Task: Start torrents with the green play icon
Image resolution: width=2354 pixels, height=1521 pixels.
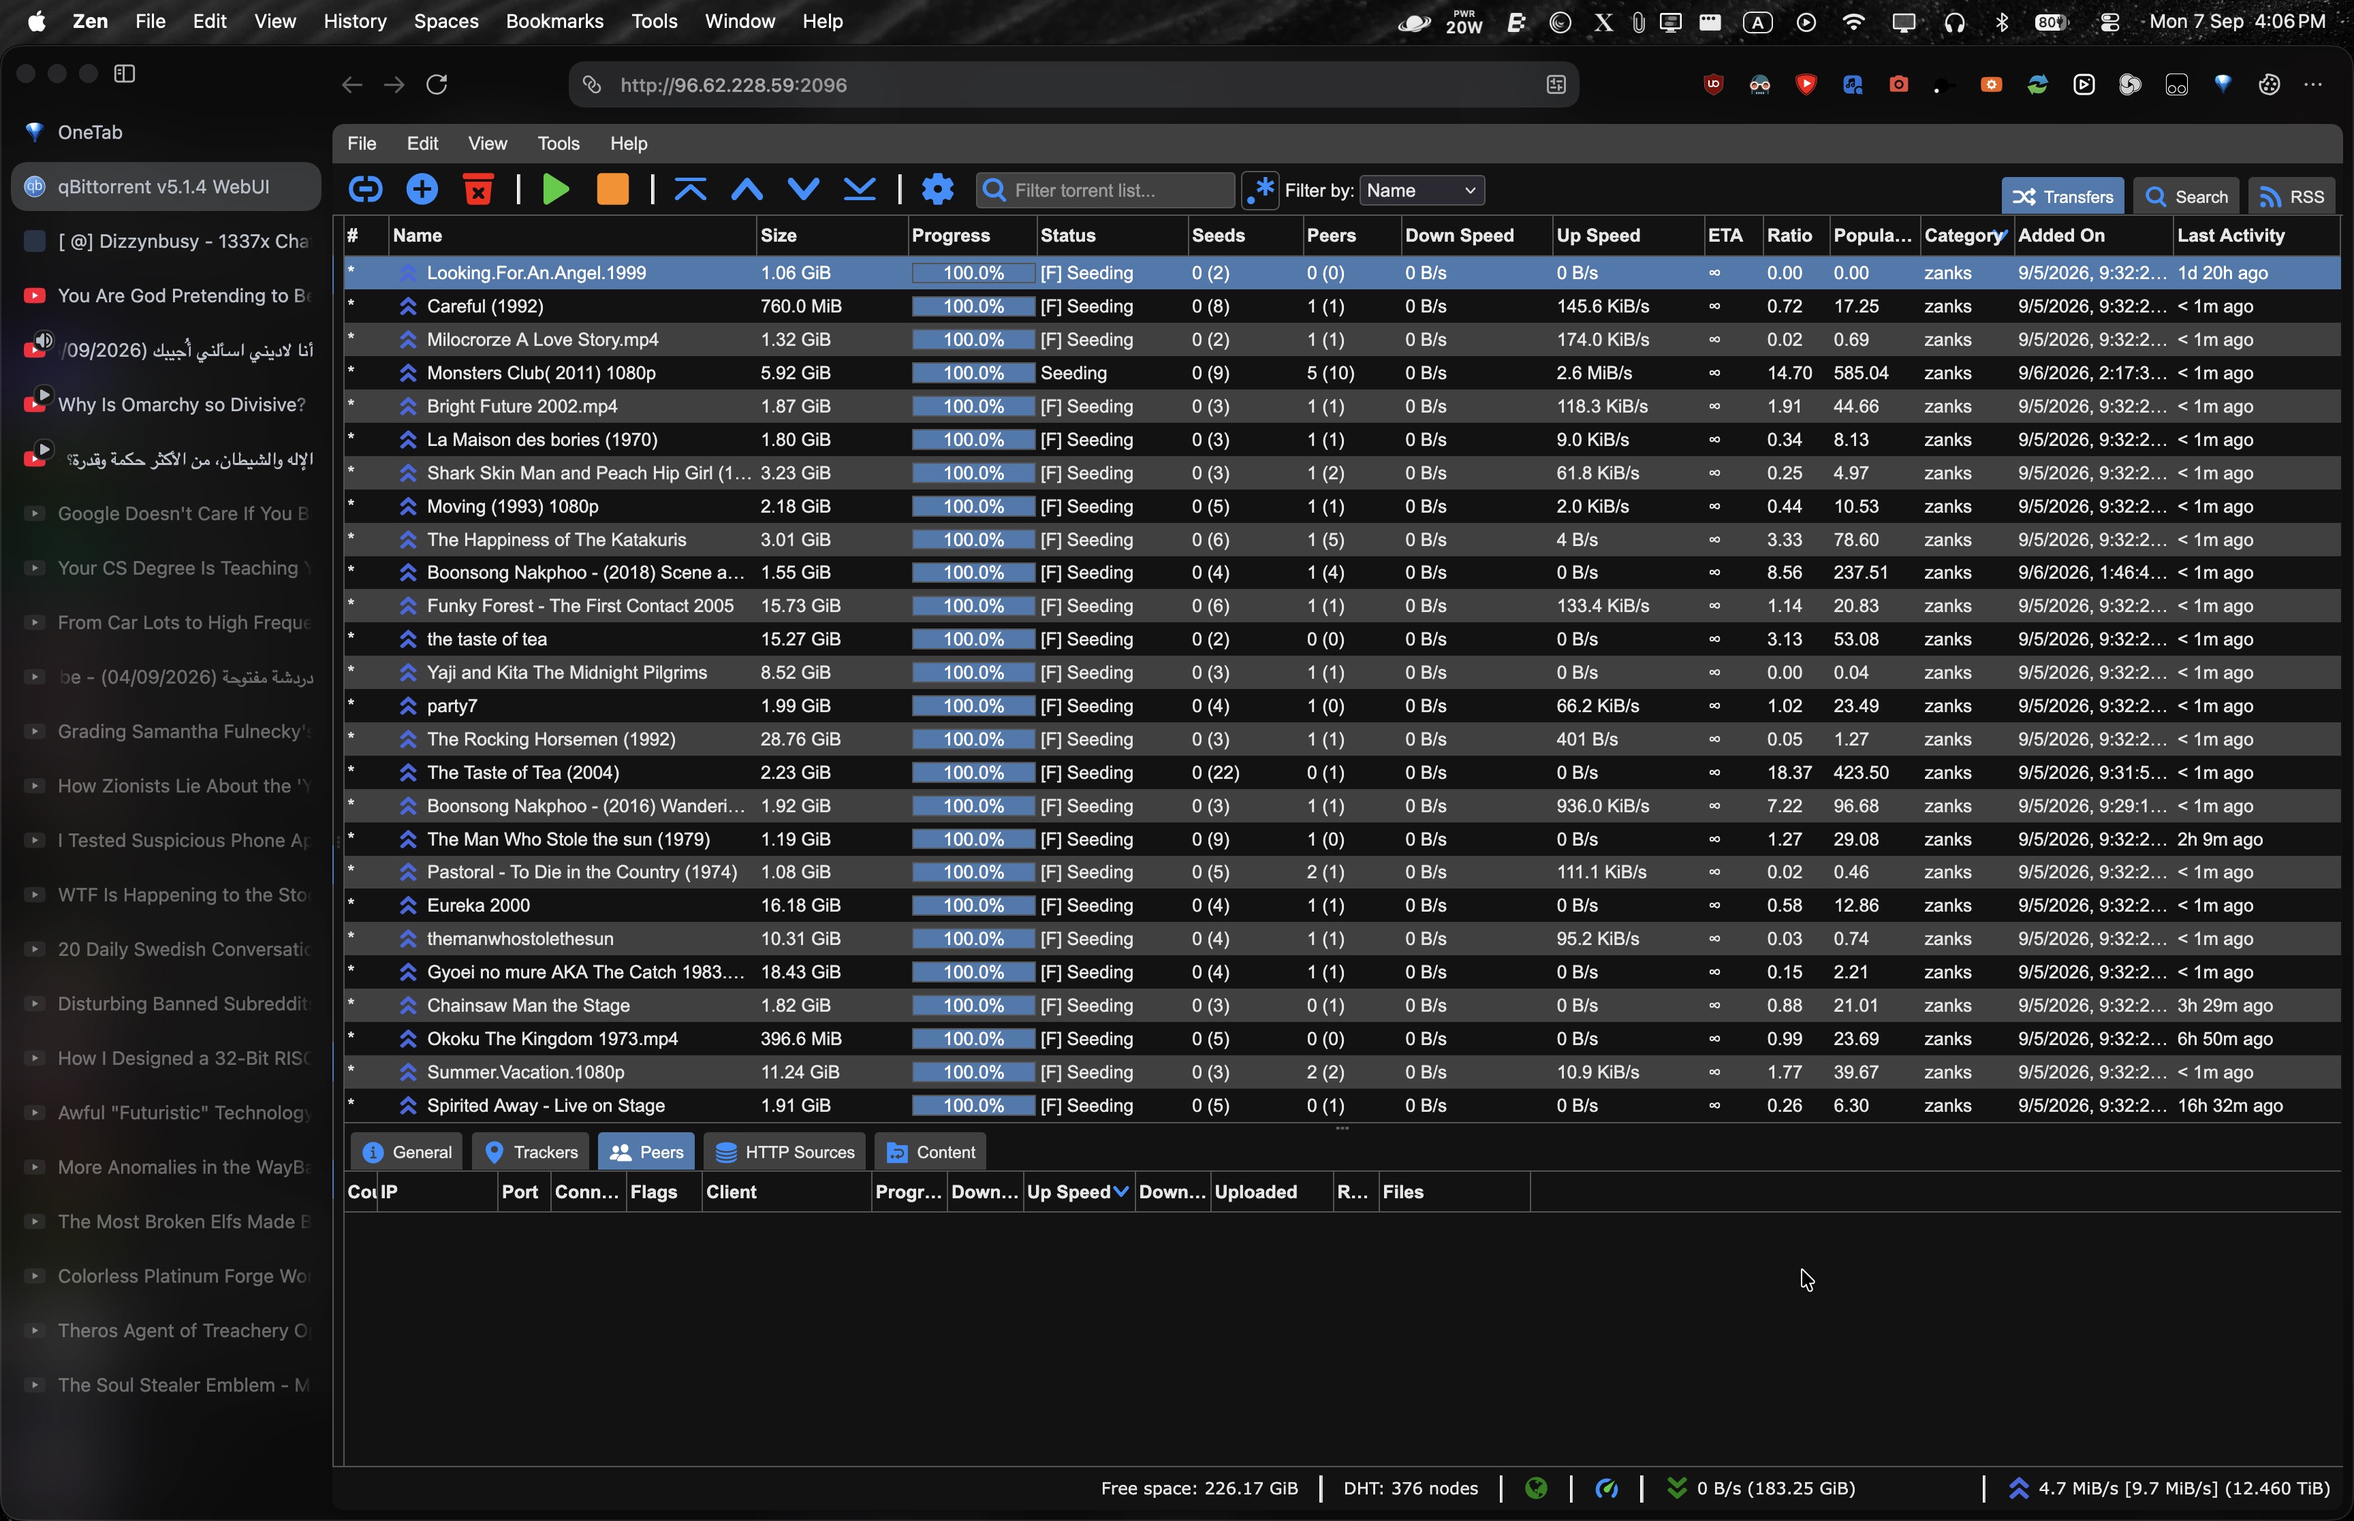Action: click(556, 190)
